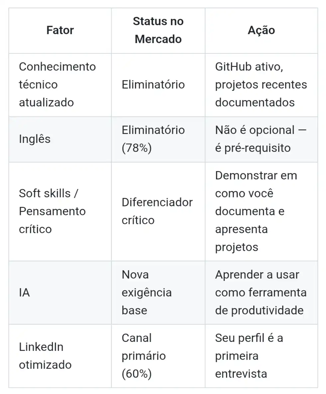The image size is (326, 394).
Task: Click the '(60%)' percentage text
Action: point(137,374)
